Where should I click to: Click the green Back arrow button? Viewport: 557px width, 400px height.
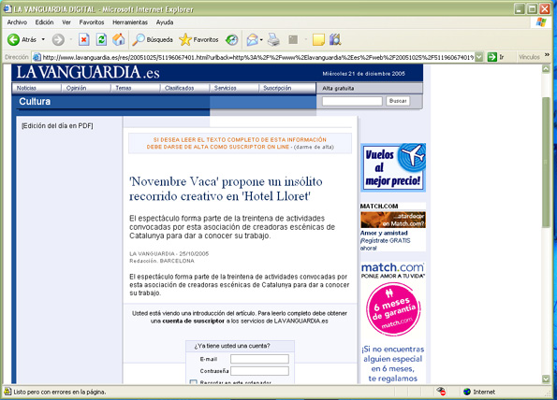pyautogui.click(x=13, y=39)
